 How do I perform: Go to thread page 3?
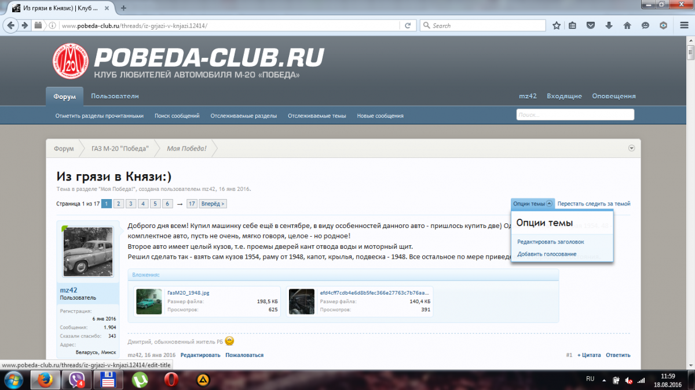(x=131, y=204)
